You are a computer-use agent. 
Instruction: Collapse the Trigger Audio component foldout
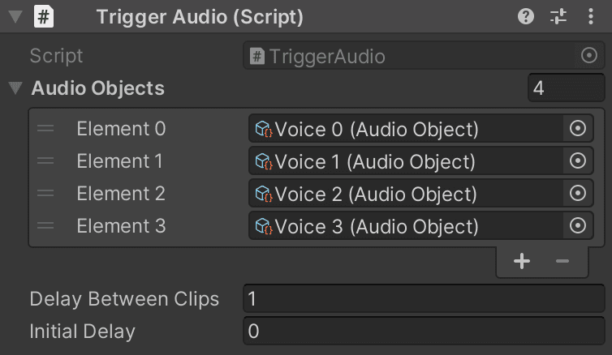point(15,17)
